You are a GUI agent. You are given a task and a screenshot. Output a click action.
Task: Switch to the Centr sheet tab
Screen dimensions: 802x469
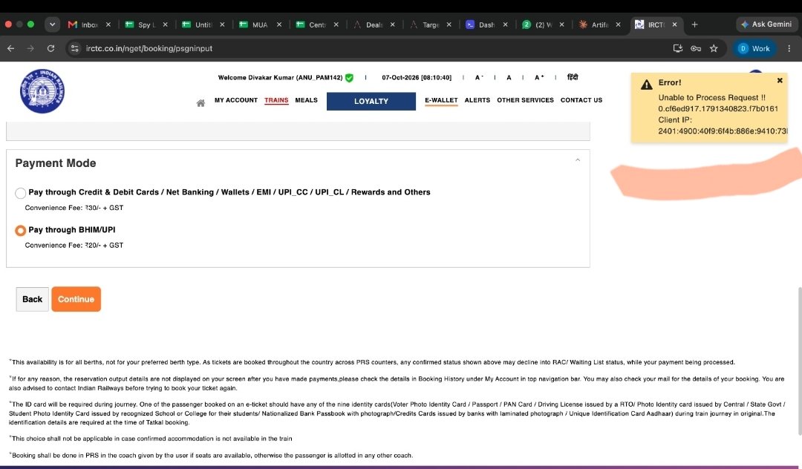311,24
